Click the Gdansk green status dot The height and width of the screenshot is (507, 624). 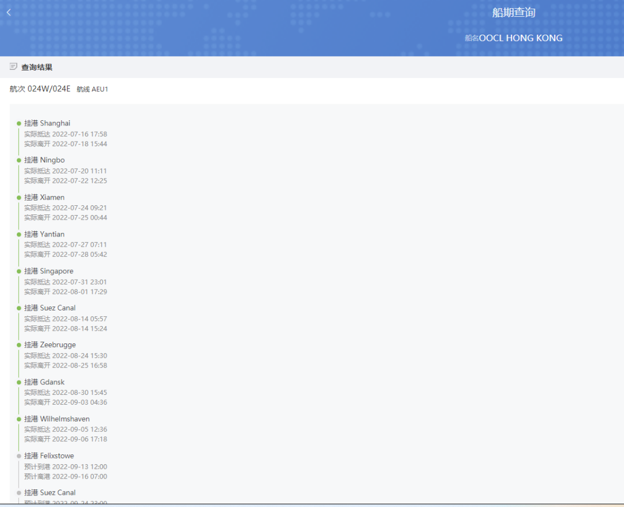(18, 382)
